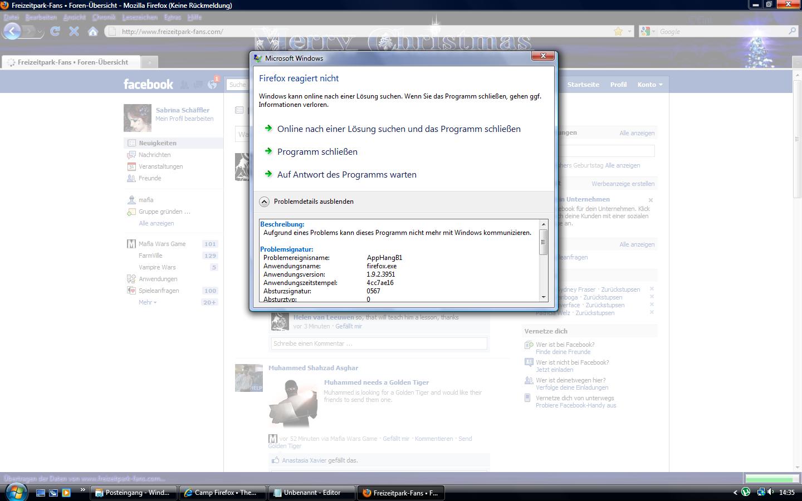Screen dimensions: 802x501
Task: Open the Startseite link on Facebook
Action: pos(583,85)
